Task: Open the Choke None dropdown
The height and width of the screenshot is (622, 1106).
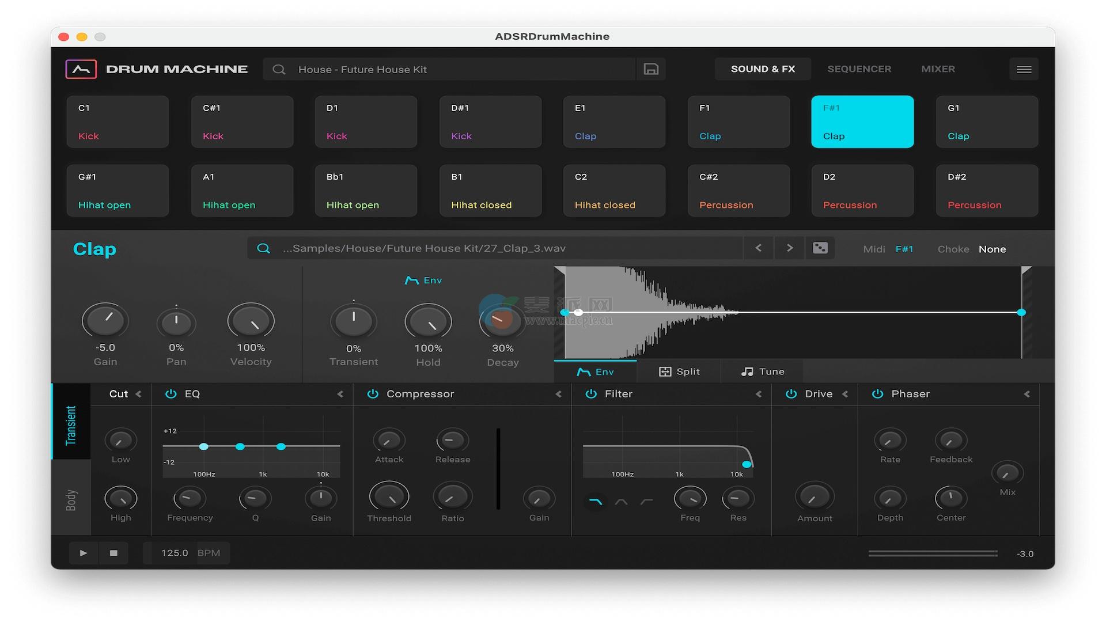Action: click(992, 249)
